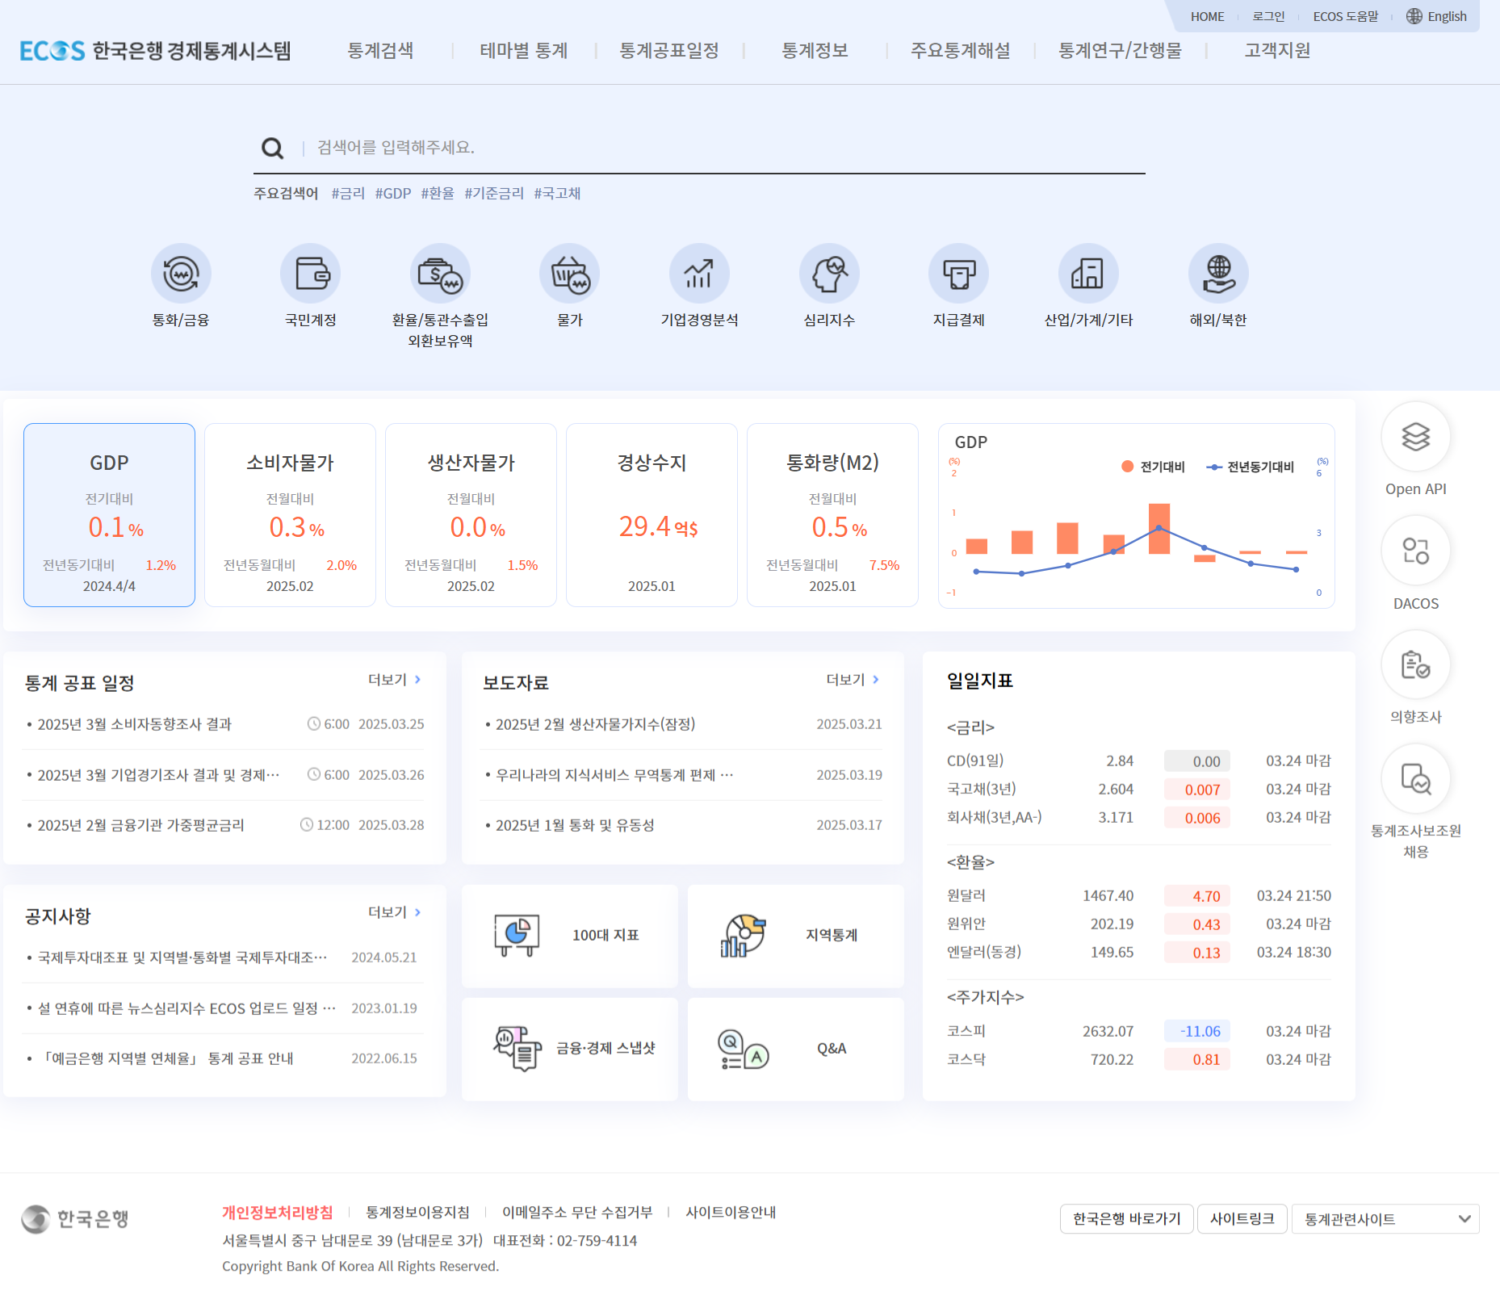Expand 더보기 for 통계 공표 일정

395,680
